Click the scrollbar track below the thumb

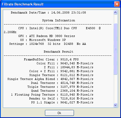click(116, 89)
